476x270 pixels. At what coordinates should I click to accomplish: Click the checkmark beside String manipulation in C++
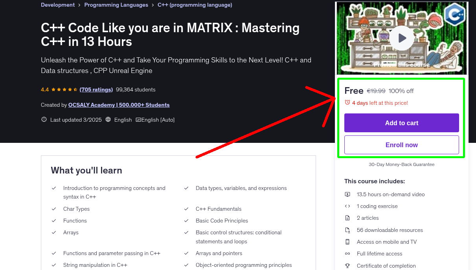tap(54, 265)
